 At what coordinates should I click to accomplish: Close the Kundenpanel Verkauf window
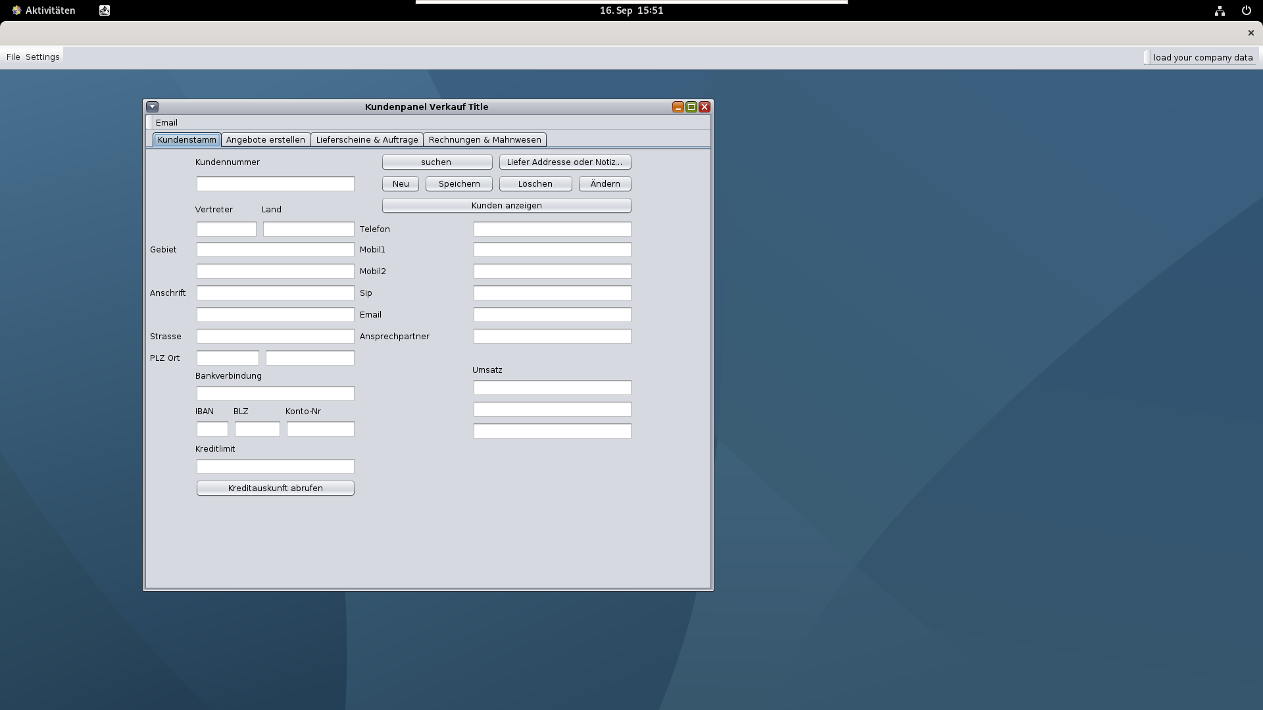point(705,107)
